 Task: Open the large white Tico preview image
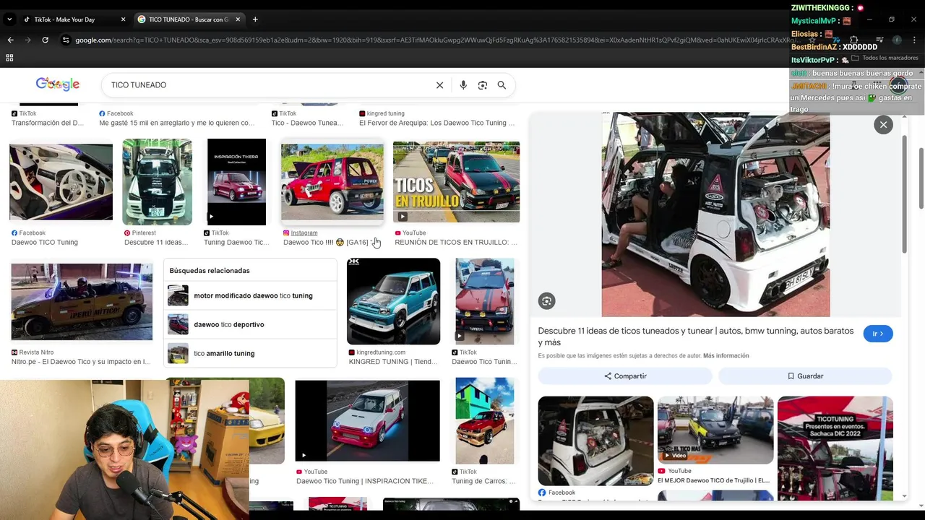pyautogui.click(x=715, y=214)
